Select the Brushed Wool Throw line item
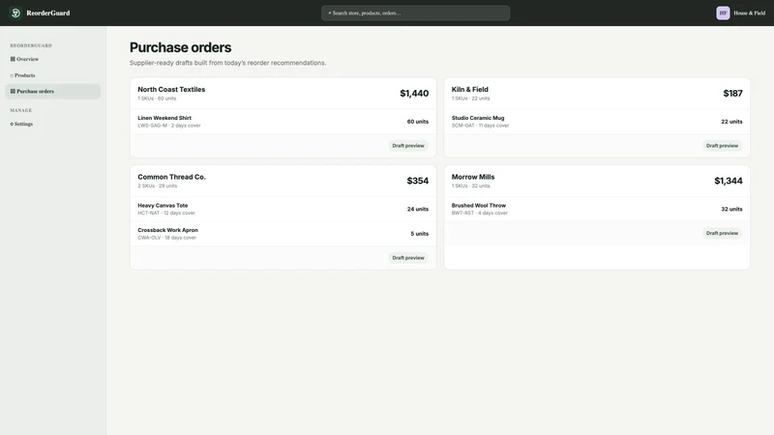 point(597,209)
